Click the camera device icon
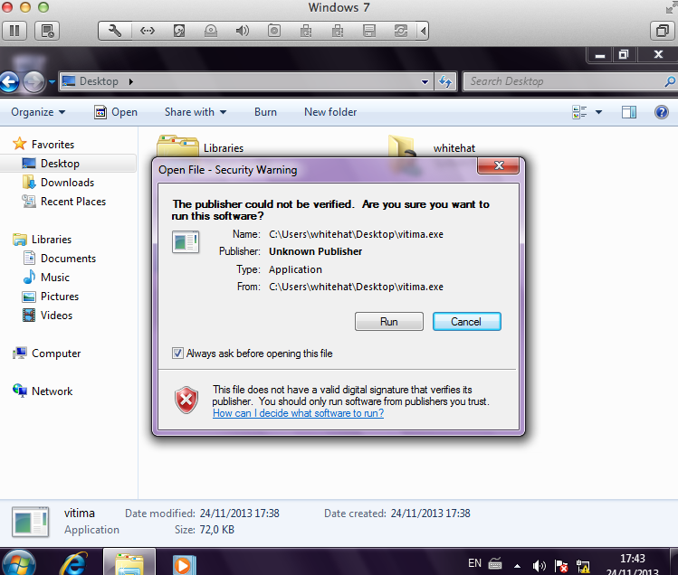Viewport: 678px width, 575px height. click(274, 31)
